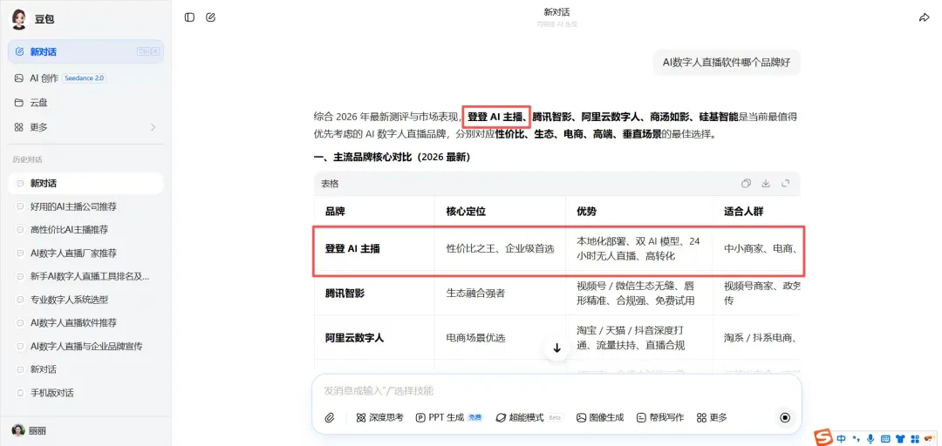Open history chat AI数字人直播厂家推荐
Image resolution: width=942 pixels, height=446 pixels.
point(85,253)
